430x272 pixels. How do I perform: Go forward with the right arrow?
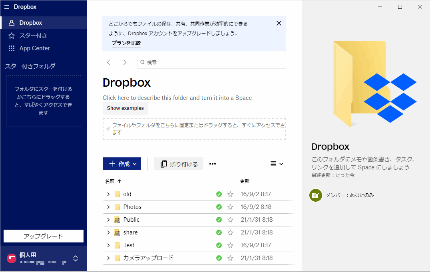125,63
